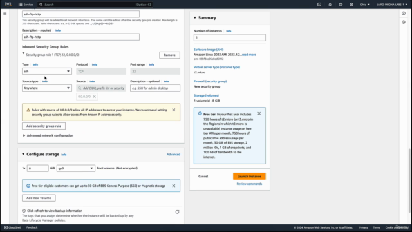Open the settings gear icon
Screen dimensions: 412x232
(x=351, y=5)
